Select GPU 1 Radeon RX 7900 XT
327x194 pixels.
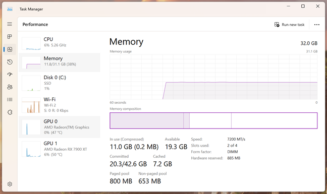tap(60, 149)
